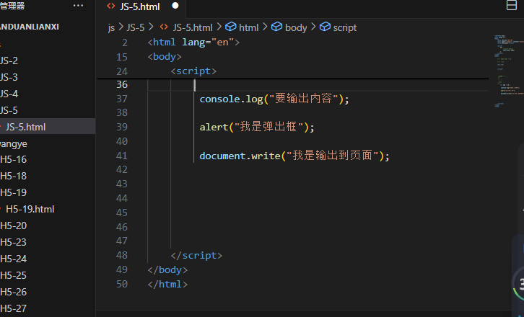Open Explorer more actions ellipsis menu
Screen dimensions: 524x317
[78, 6]
